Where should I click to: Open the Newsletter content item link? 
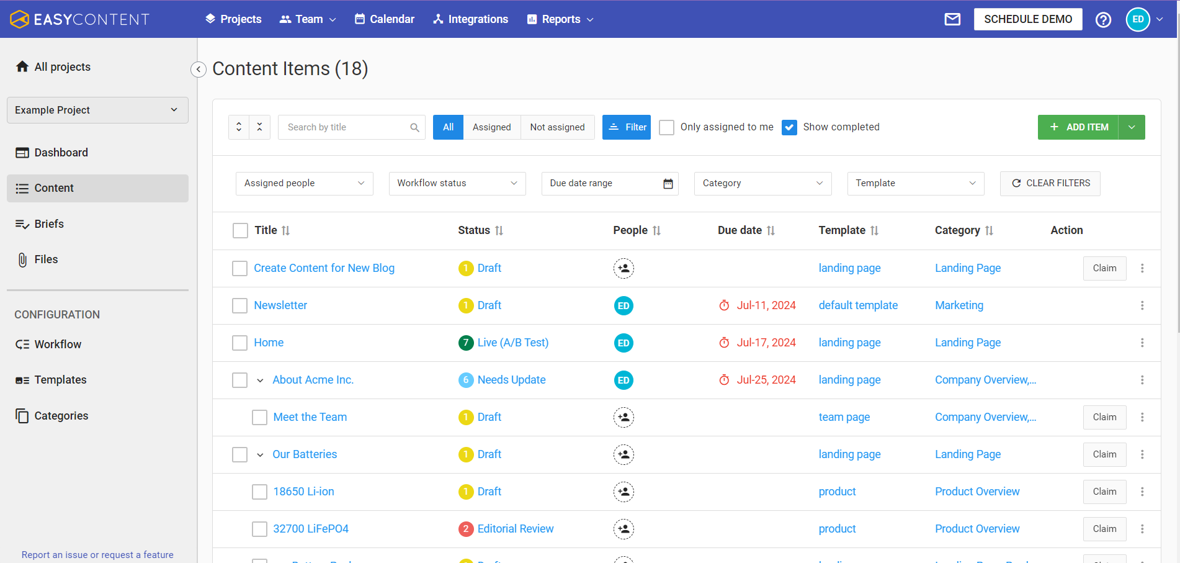(x=280, y=305)
